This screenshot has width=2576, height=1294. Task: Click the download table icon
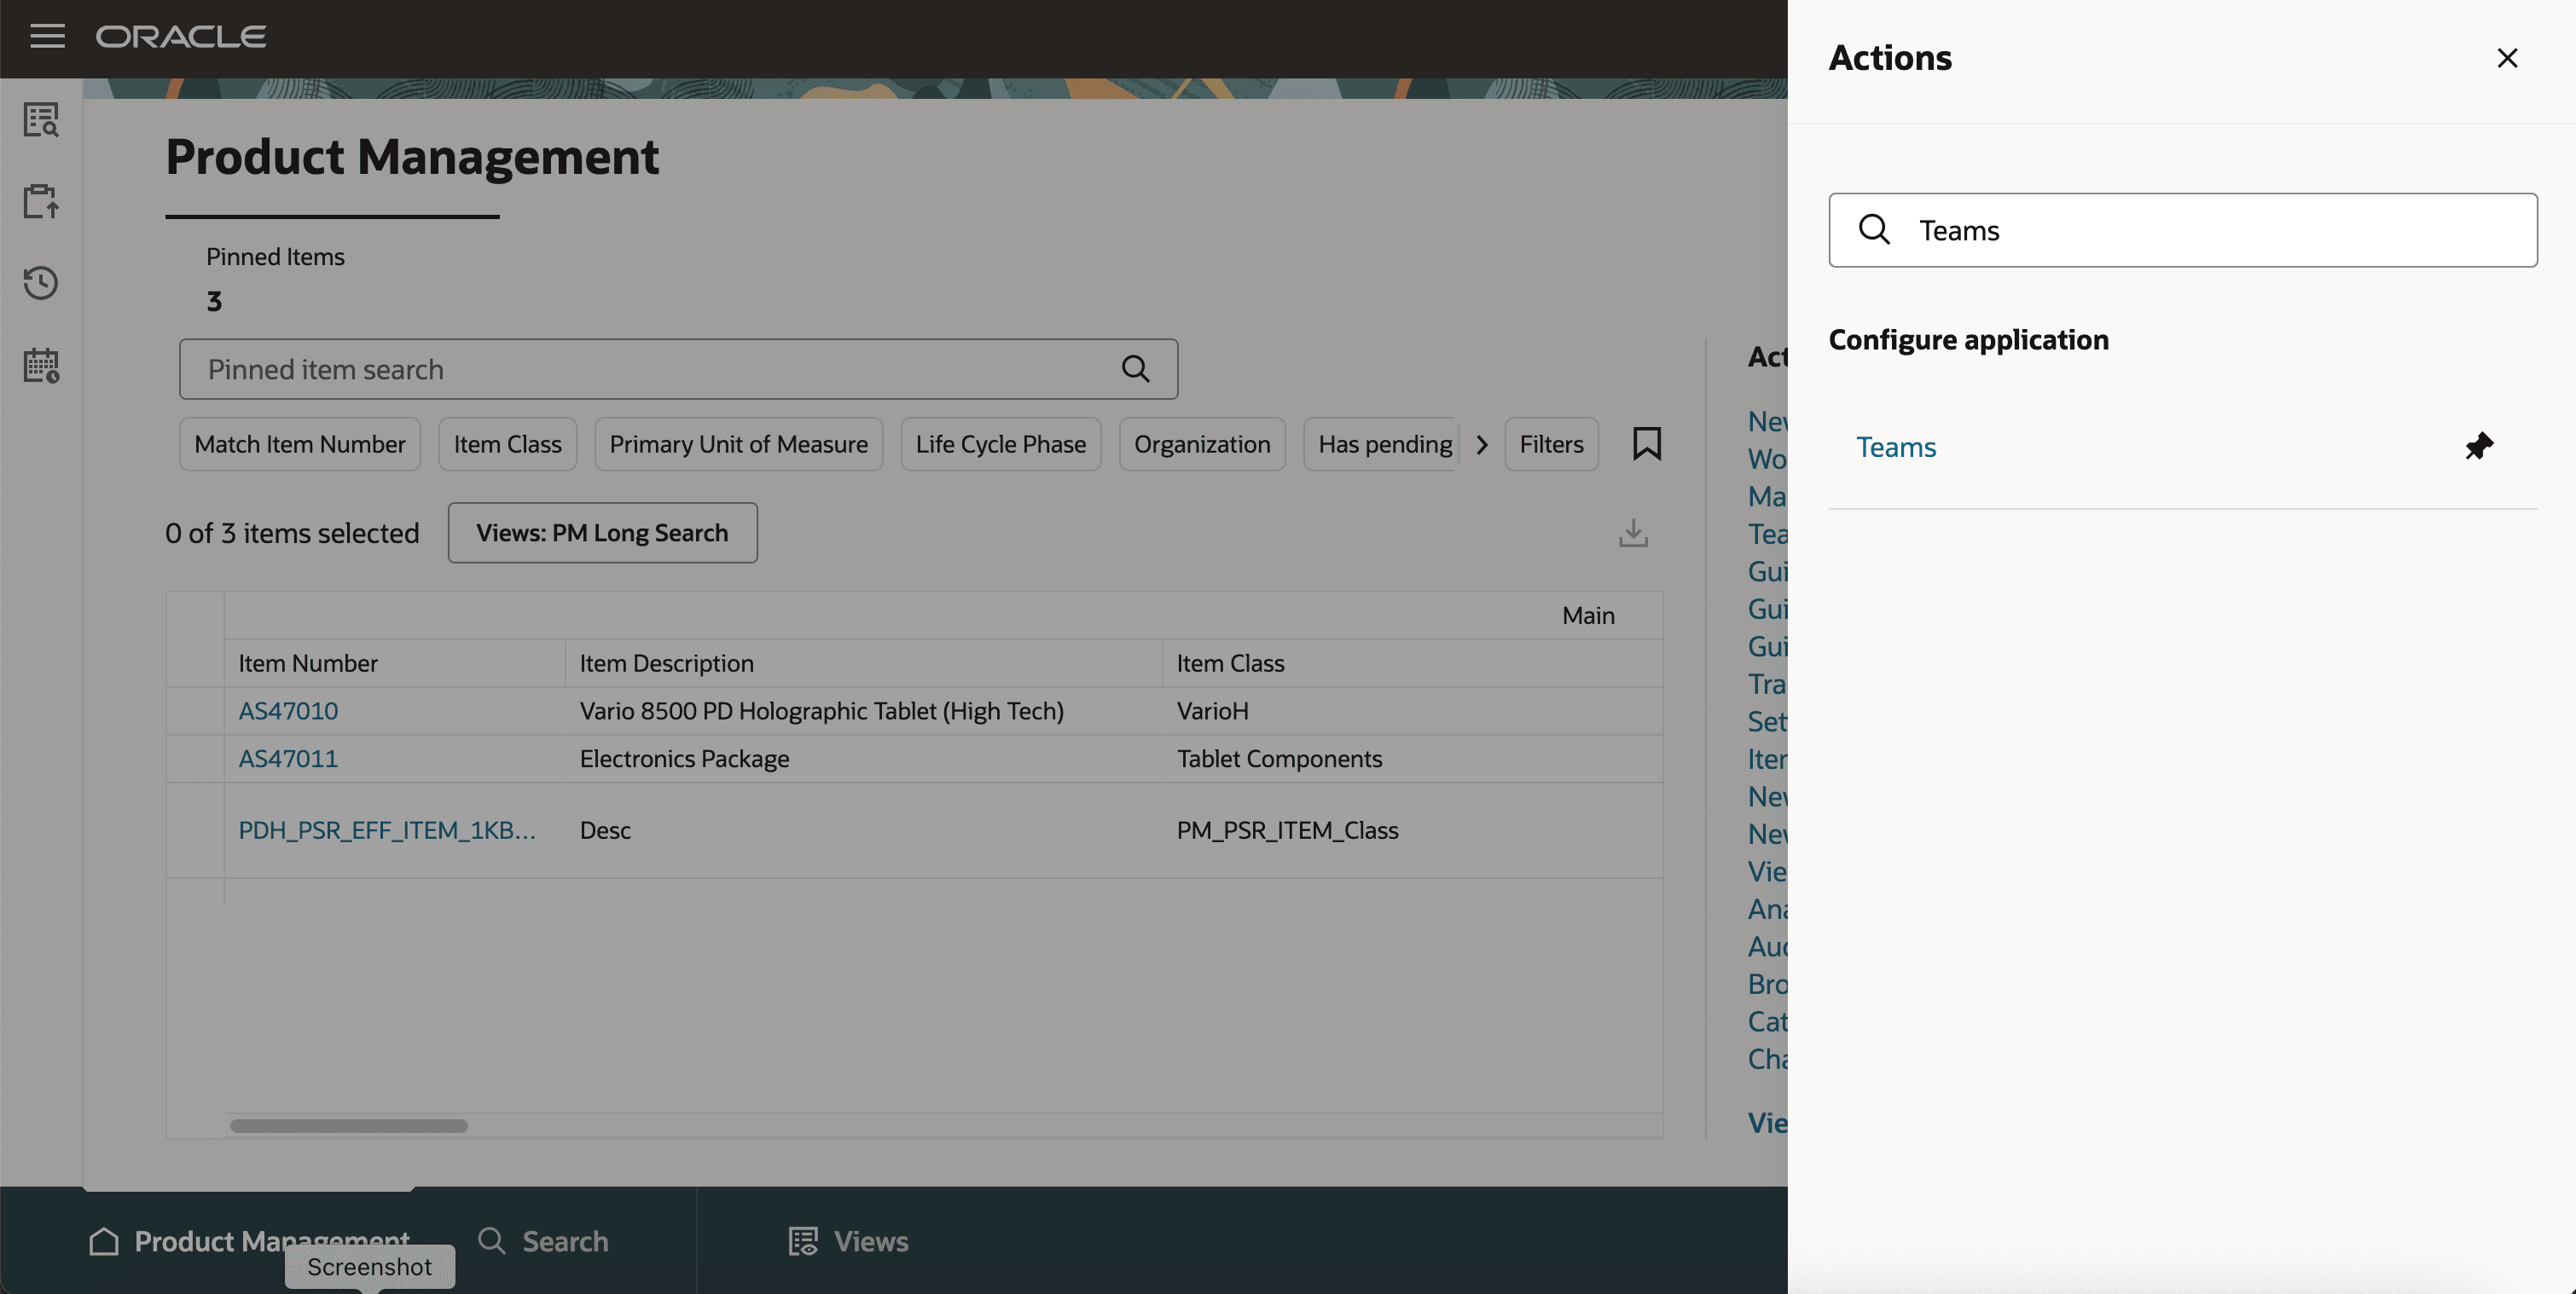tap(1633, 533)
